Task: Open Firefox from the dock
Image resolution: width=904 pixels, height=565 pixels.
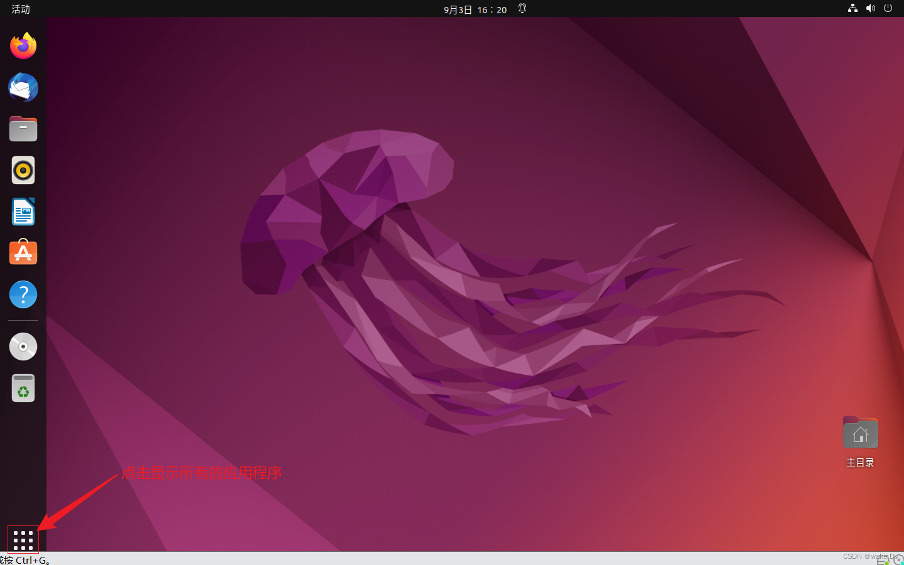Action: tap(23, 46)
